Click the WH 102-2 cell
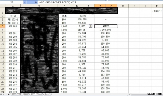 click(13, 23)
